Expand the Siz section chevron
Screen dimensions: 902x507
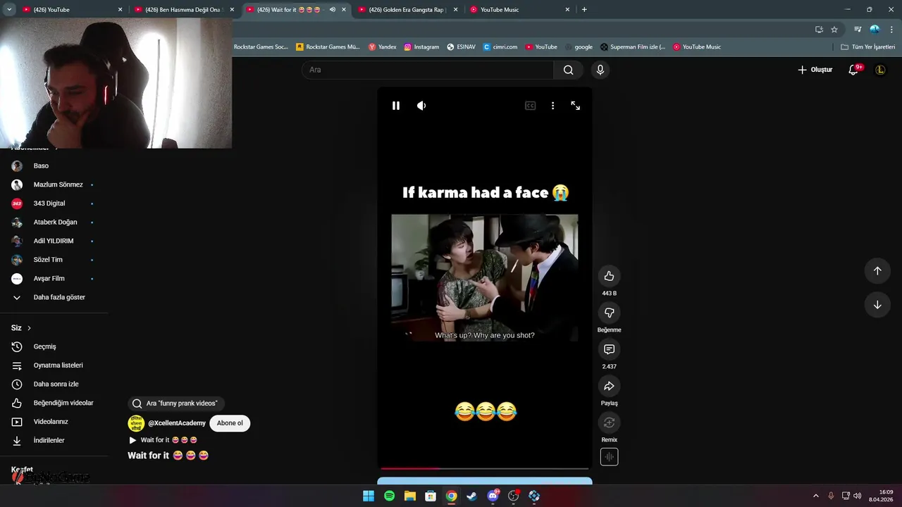29,328
